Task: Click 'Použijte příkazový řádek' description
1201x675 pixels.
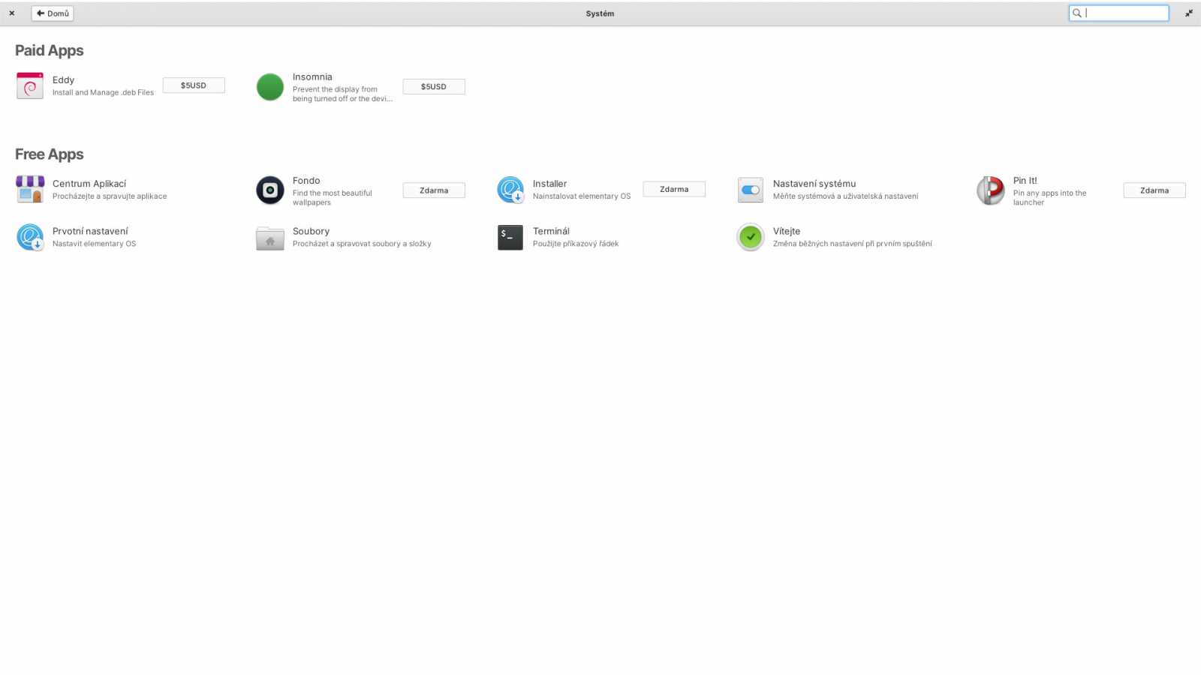Action: 576,244
